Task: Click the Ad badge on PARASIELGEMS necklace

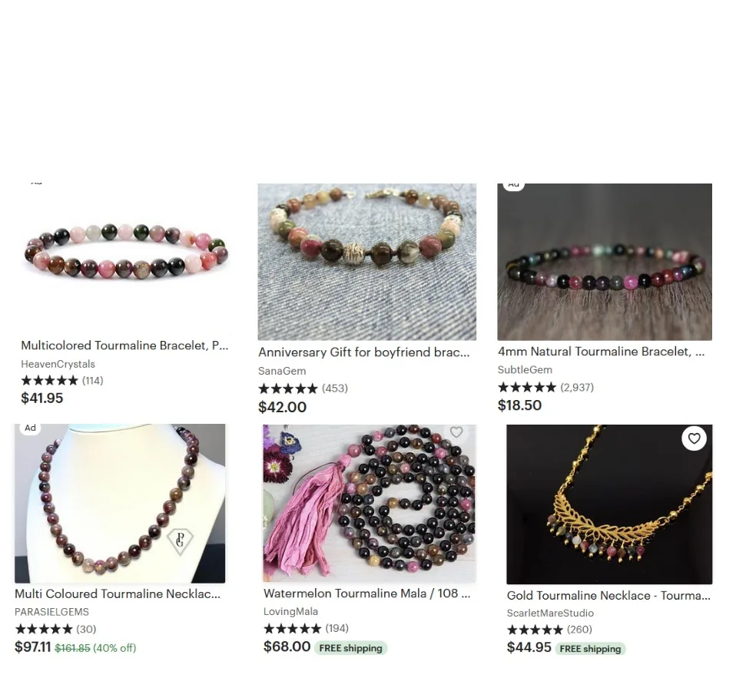Action: click(30, 428)
